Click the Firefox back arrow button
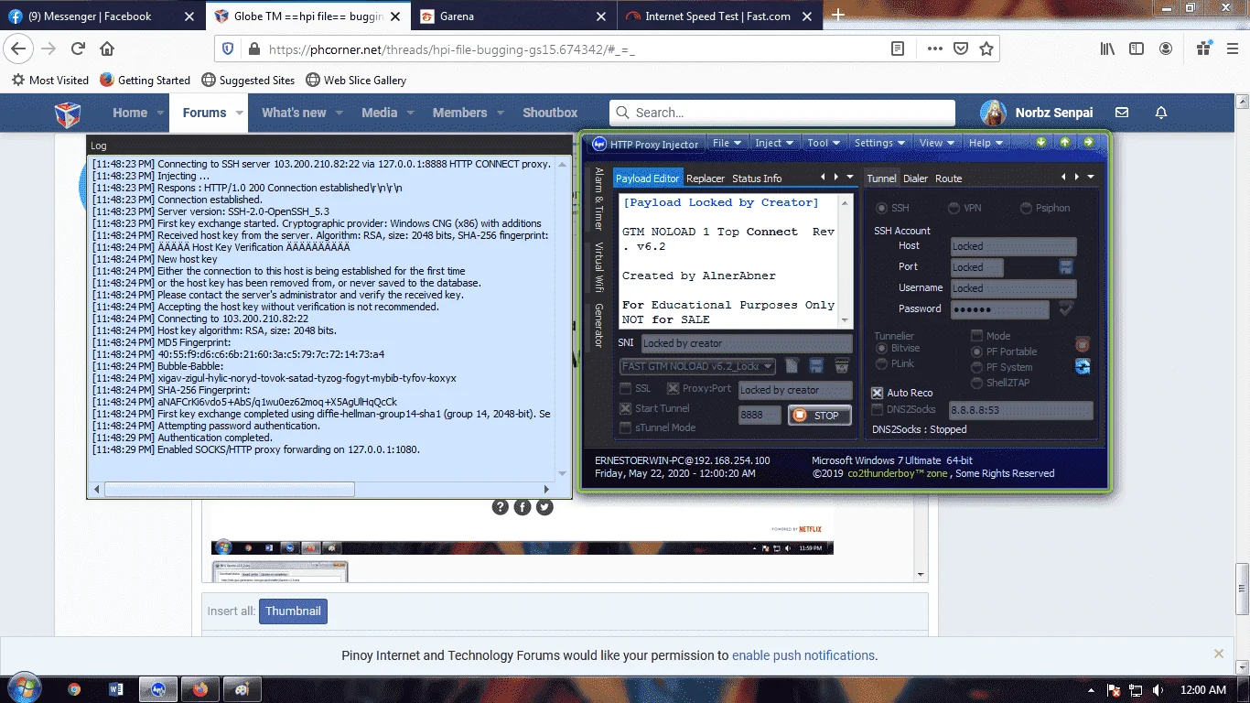The height and width of the screenshot is (703, 1250). pyautogui.click(x=19, y=49)
